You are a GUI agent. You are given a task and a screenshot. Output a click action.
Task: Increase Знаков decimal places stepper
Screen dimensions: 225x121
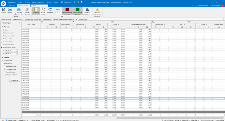click(x=59, y=12)
